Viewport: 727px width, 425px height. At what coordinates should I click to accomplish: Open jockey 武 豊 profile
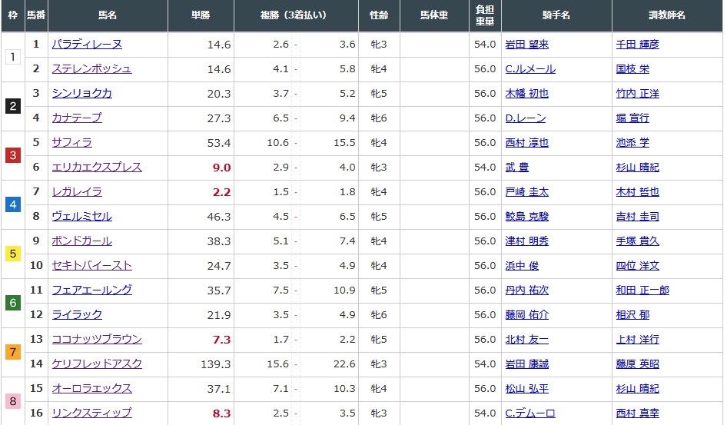tap(516, 168)
